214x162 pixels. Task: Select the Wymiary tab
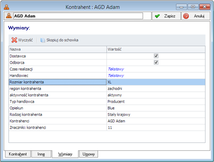click(x=65, y=154)
